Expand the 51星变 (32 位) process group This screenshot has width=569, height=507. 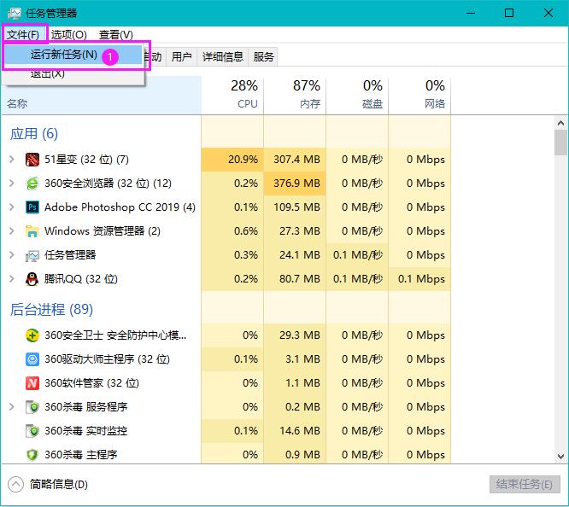pos(12,160)
